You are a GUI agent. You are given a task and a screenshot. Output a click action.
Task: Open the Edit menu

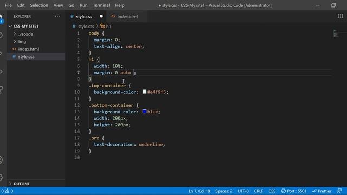click(21, 5)
